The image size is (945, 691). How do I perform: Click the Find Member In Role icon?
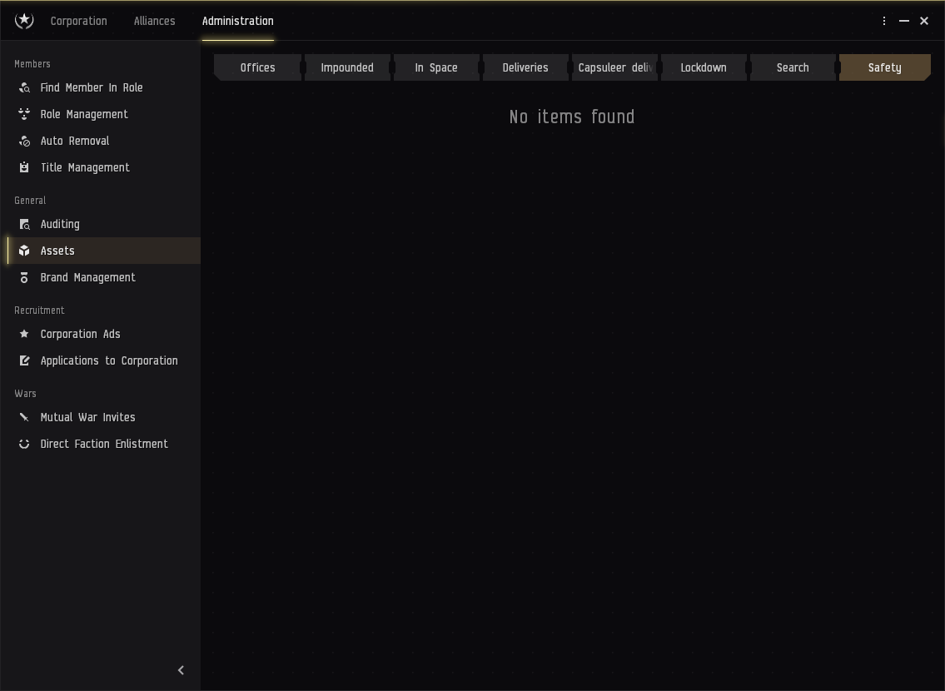24,87
